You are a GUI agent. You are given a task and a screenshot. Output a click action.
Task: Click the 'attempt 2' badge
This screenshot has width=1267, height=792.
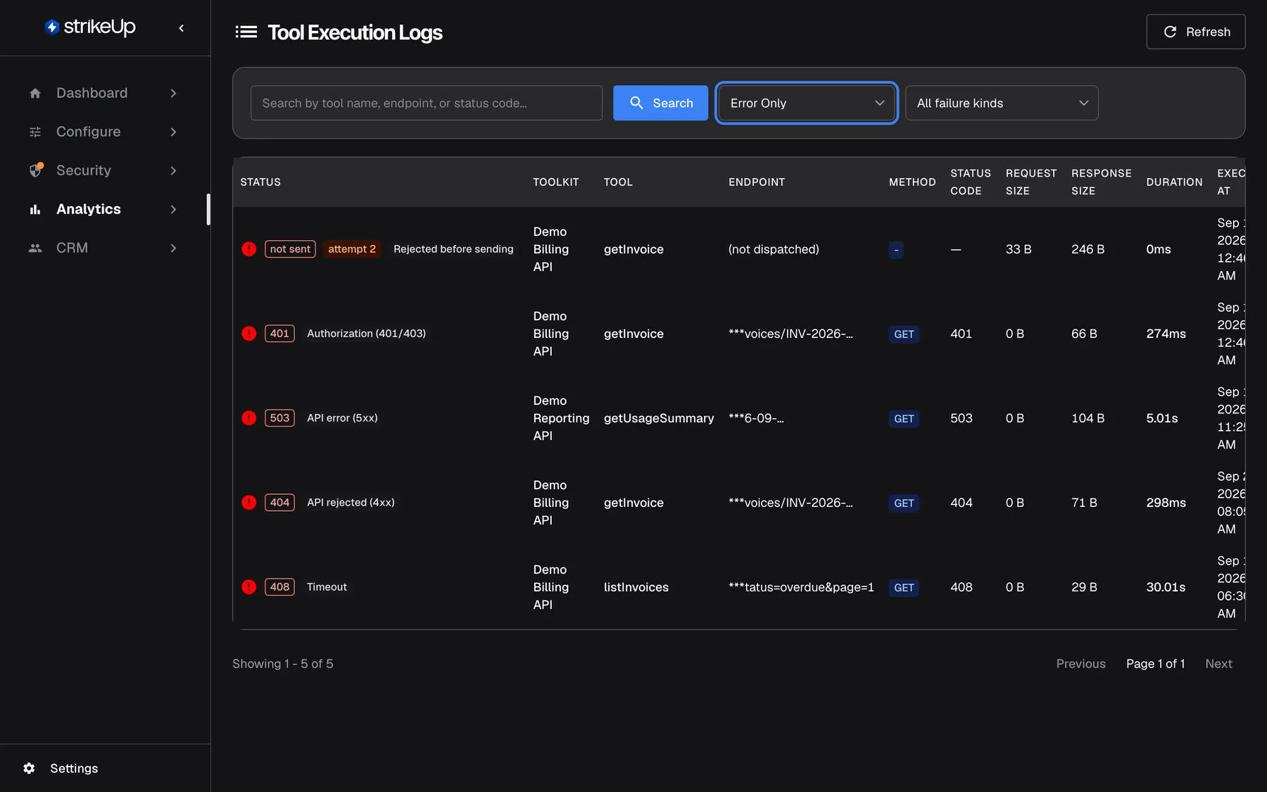352,249
